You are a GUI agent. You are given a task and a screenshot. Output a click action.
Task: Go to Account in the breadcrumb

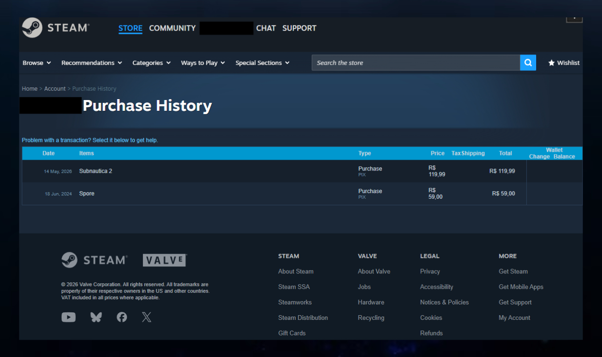pyautogui.click(x=55, y=89)
